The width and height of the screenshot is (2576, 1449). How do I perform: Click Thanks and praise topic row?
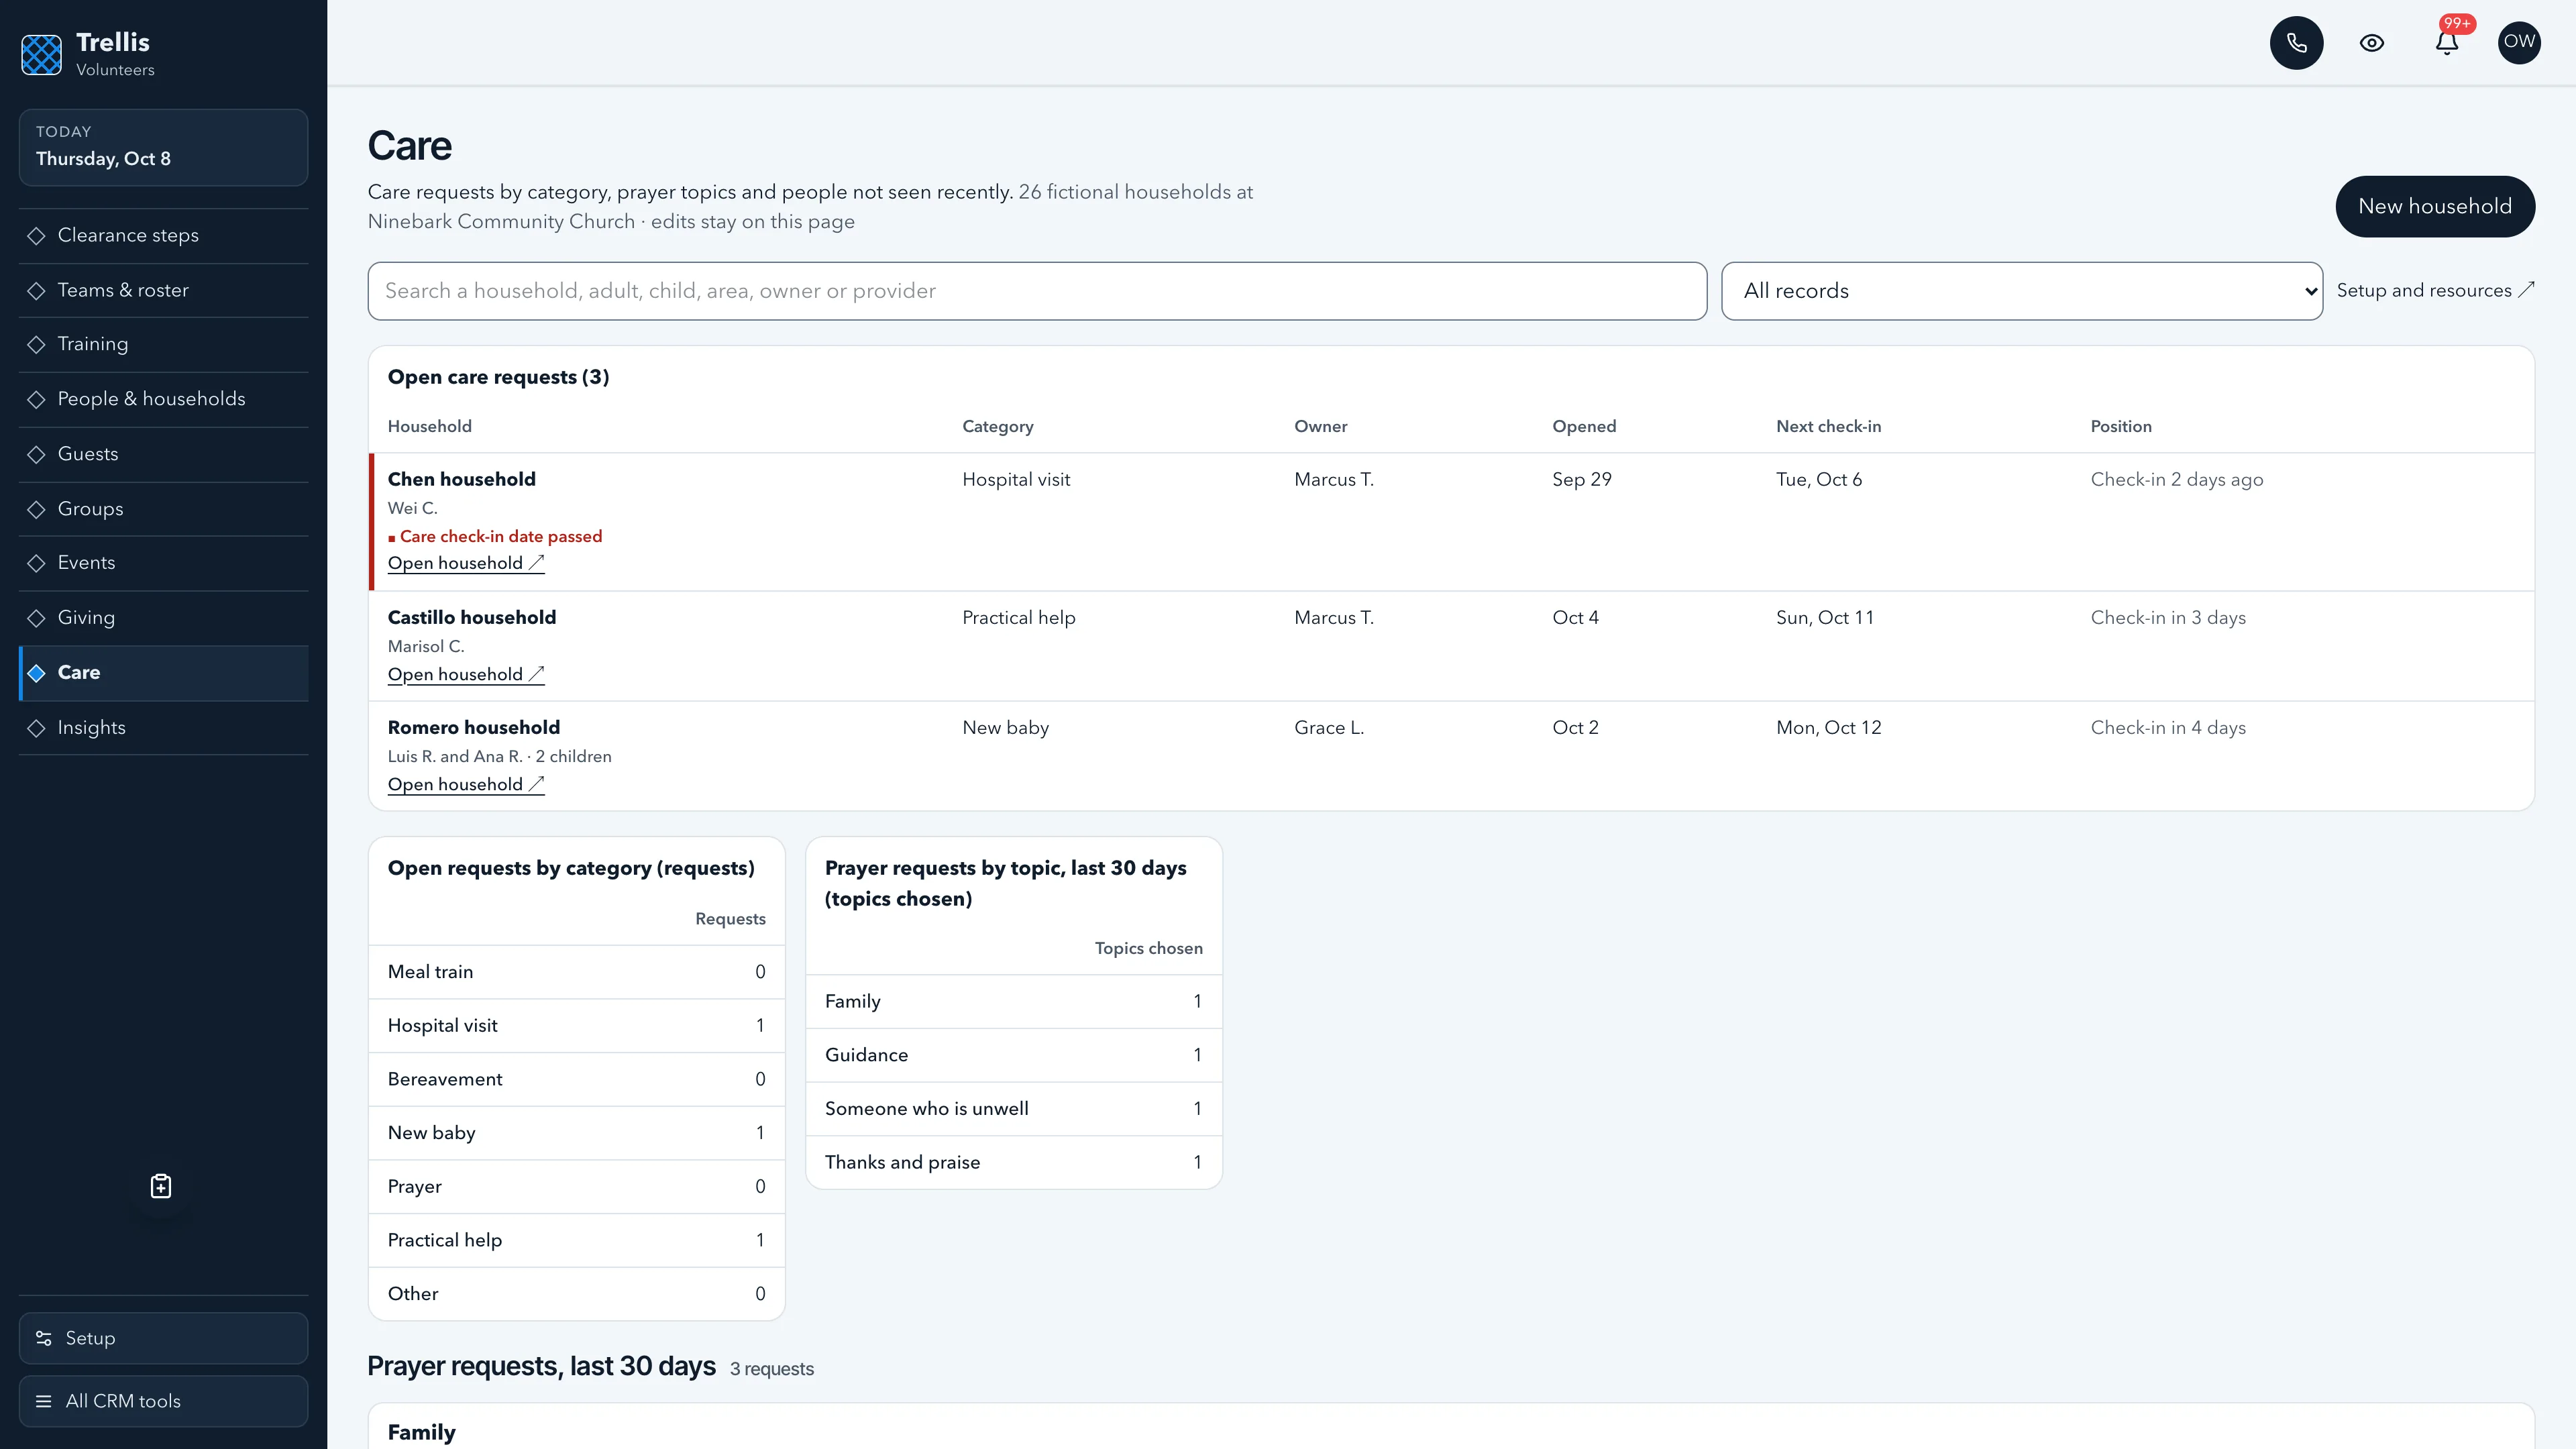click(x=1013, y=1162)
